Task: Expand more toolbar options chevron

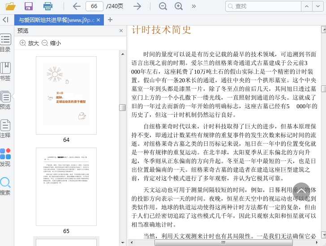Action: 194,6
